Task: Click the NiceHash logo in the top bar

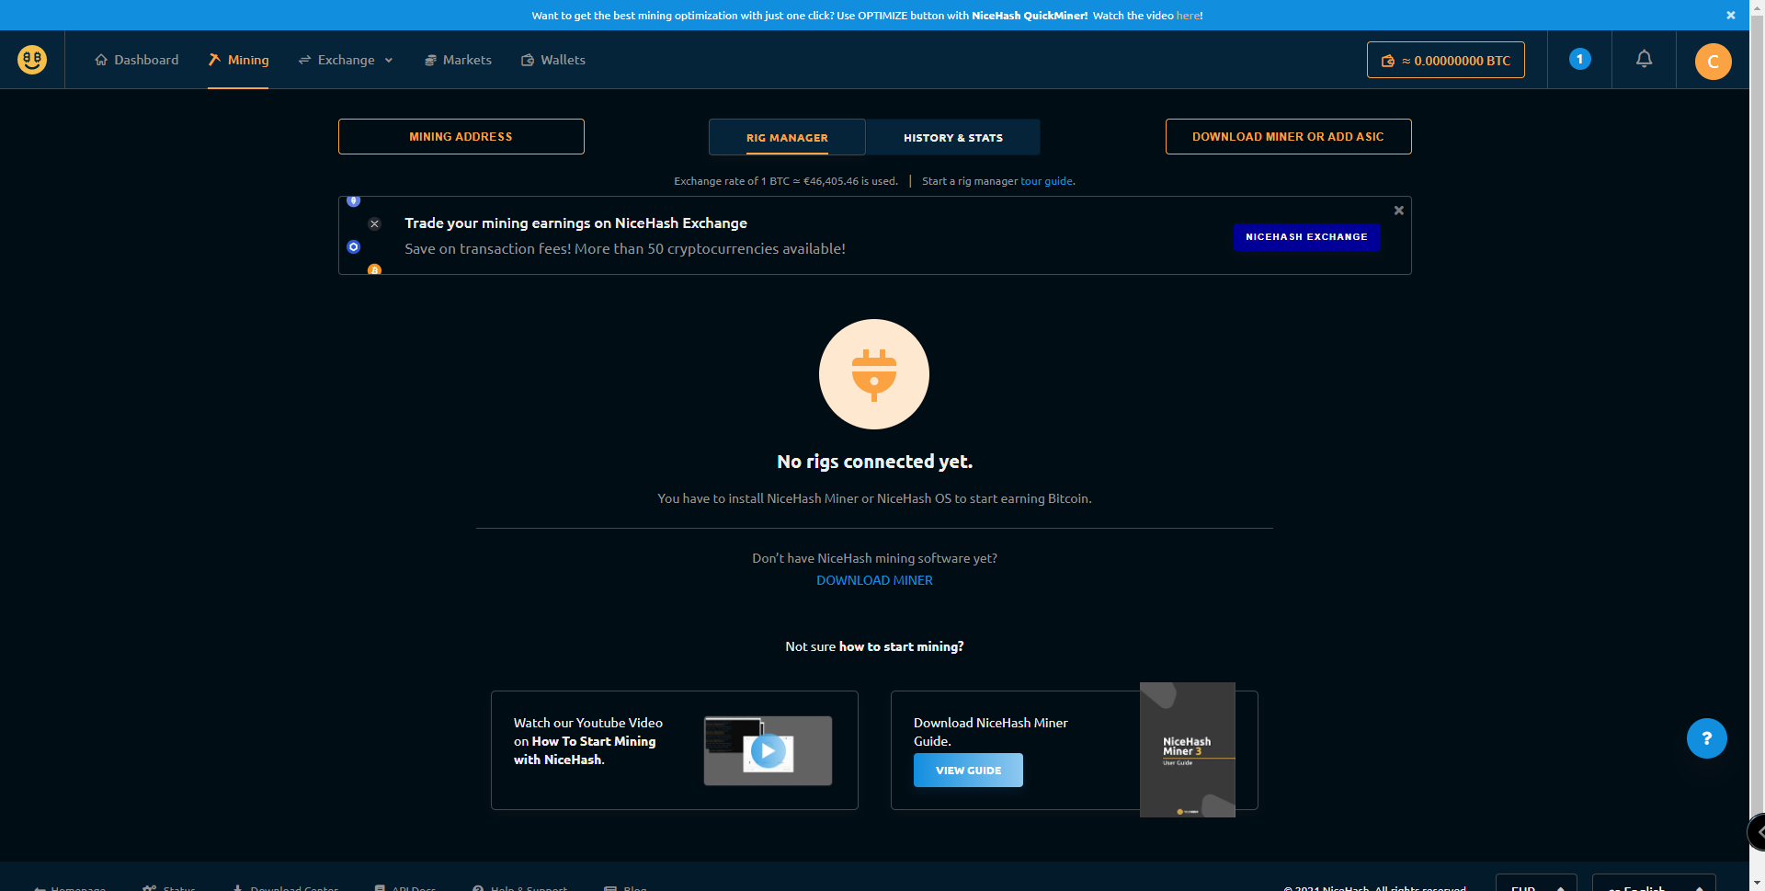Action: point(30,59)
